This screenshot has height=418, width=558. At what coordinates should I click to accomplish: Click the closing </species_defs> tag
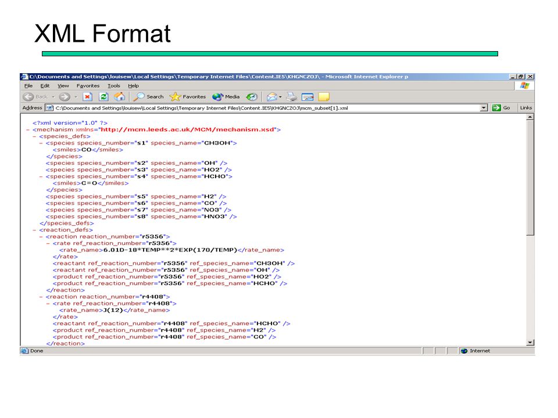67,224
